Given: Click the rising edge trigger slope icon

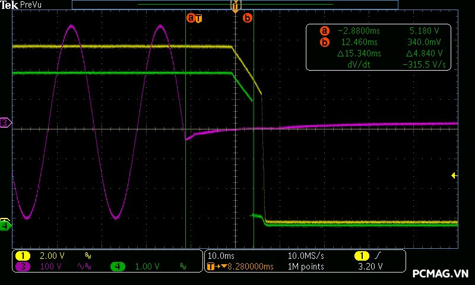Looking at the screenshot, I should [x=378, y=256].
